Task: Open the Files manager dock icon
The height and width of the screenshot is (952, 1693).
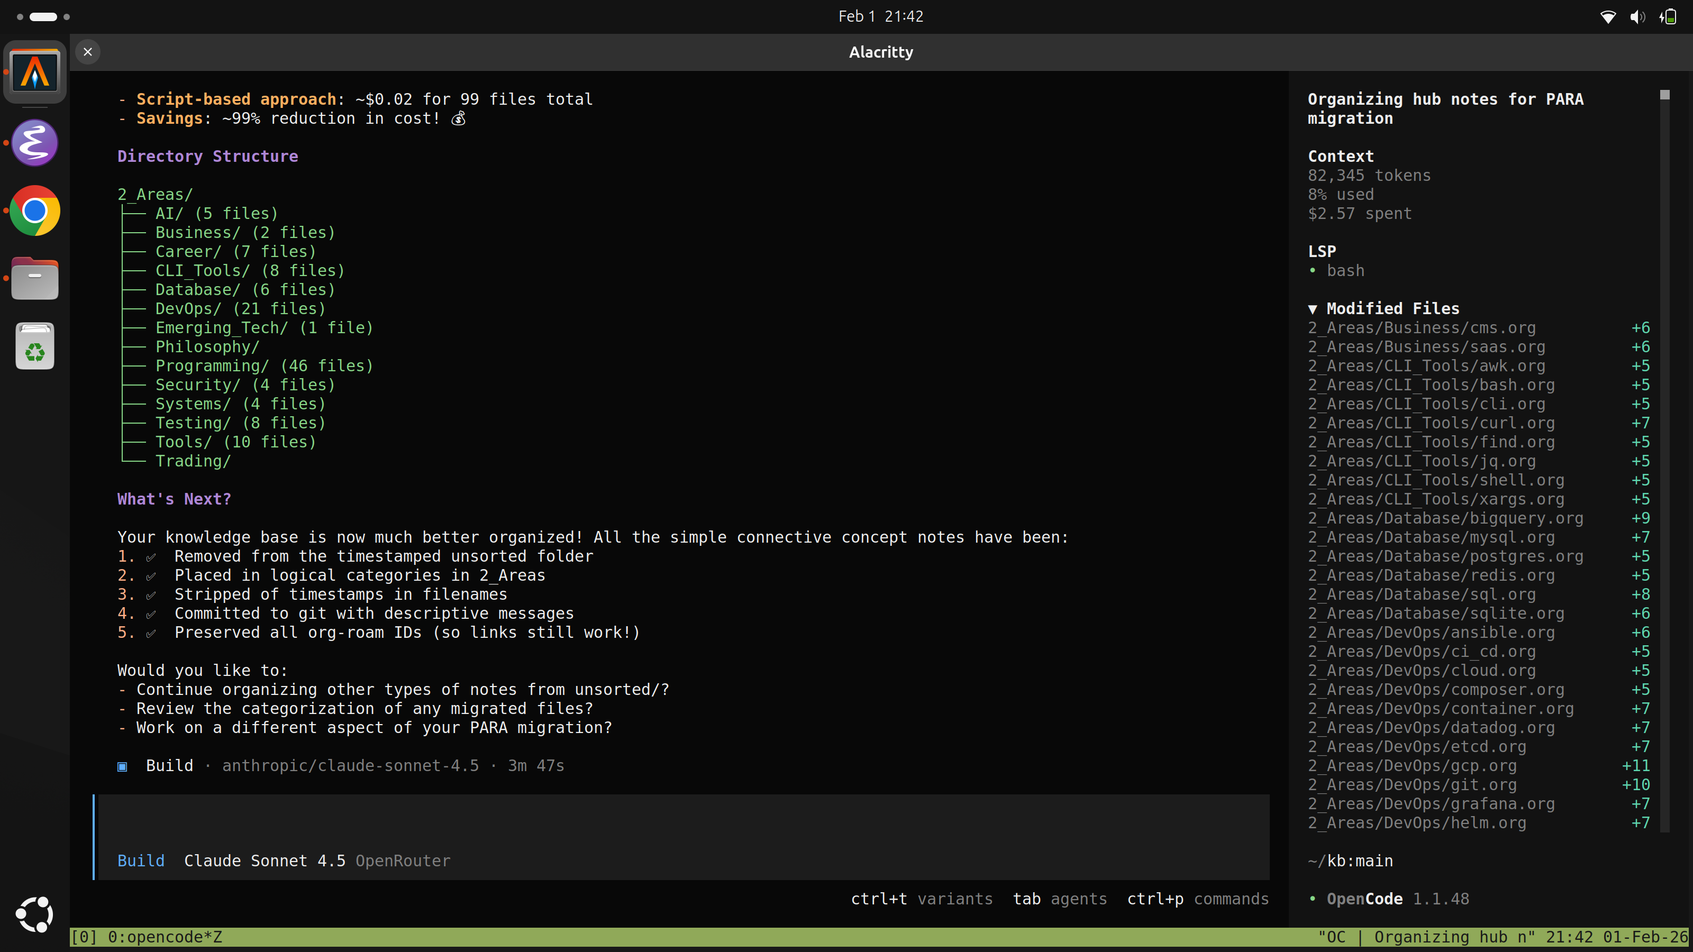Action: point(35,279)
